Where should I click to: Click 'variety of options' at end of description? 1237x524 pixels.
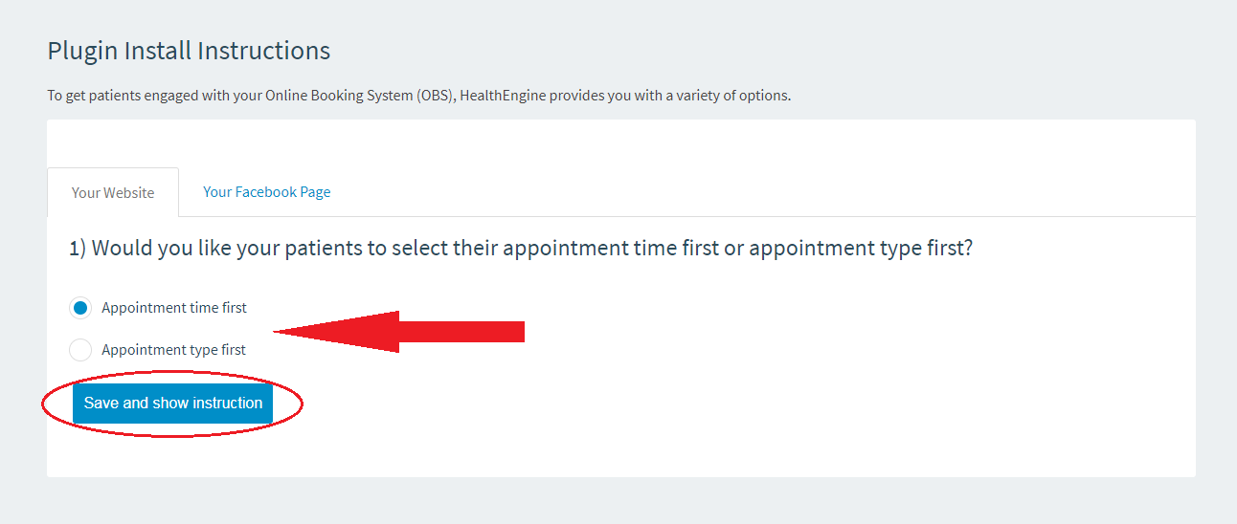[x=735, y=96]
